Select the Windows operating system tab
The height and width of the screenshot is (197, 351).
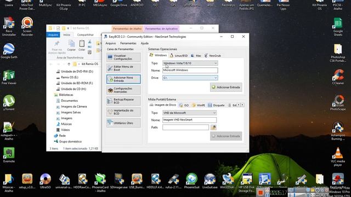(158, 55)
